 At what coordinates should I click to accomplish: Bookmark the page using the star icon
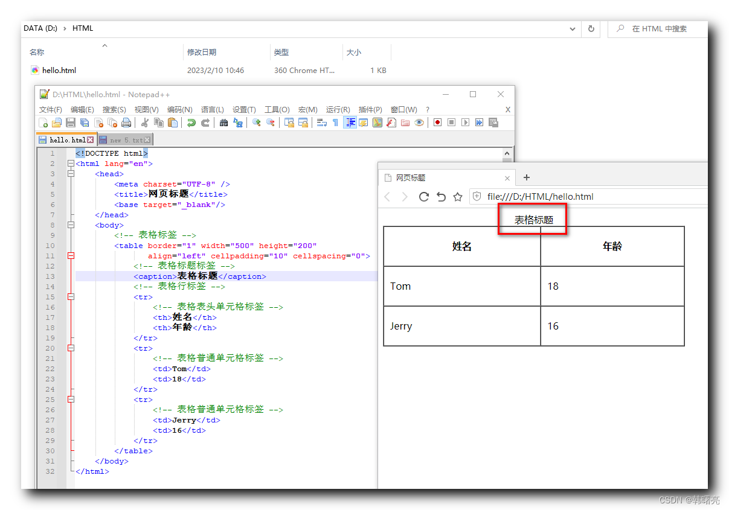coord(458,197)
